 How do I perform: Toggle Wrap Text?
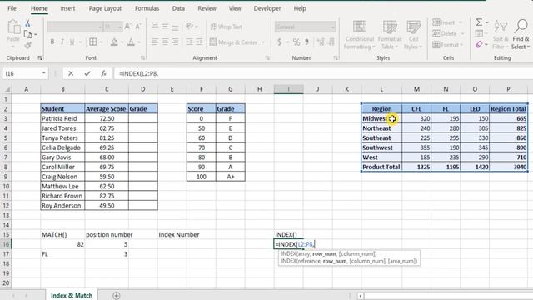(x=226, y=27)
